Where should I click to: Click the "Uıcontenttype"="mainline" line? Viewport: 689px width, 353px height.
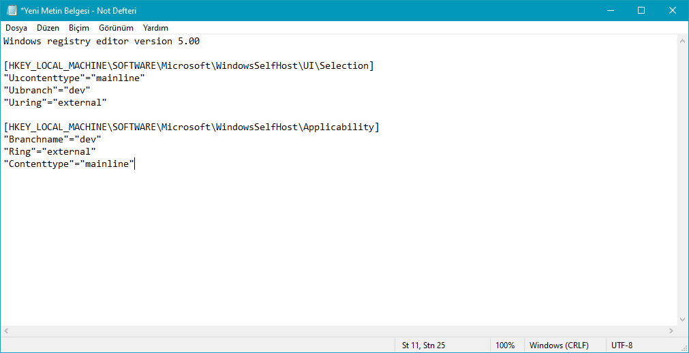[74, 78]
